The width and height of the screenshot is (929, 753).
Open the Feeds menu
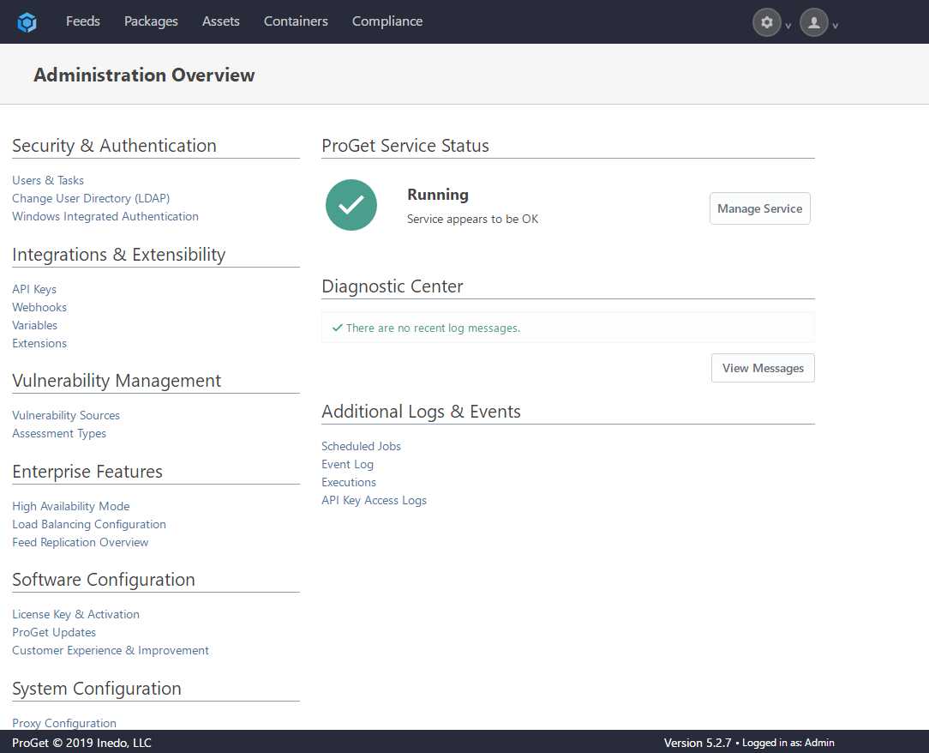click(x=83, y=21)
